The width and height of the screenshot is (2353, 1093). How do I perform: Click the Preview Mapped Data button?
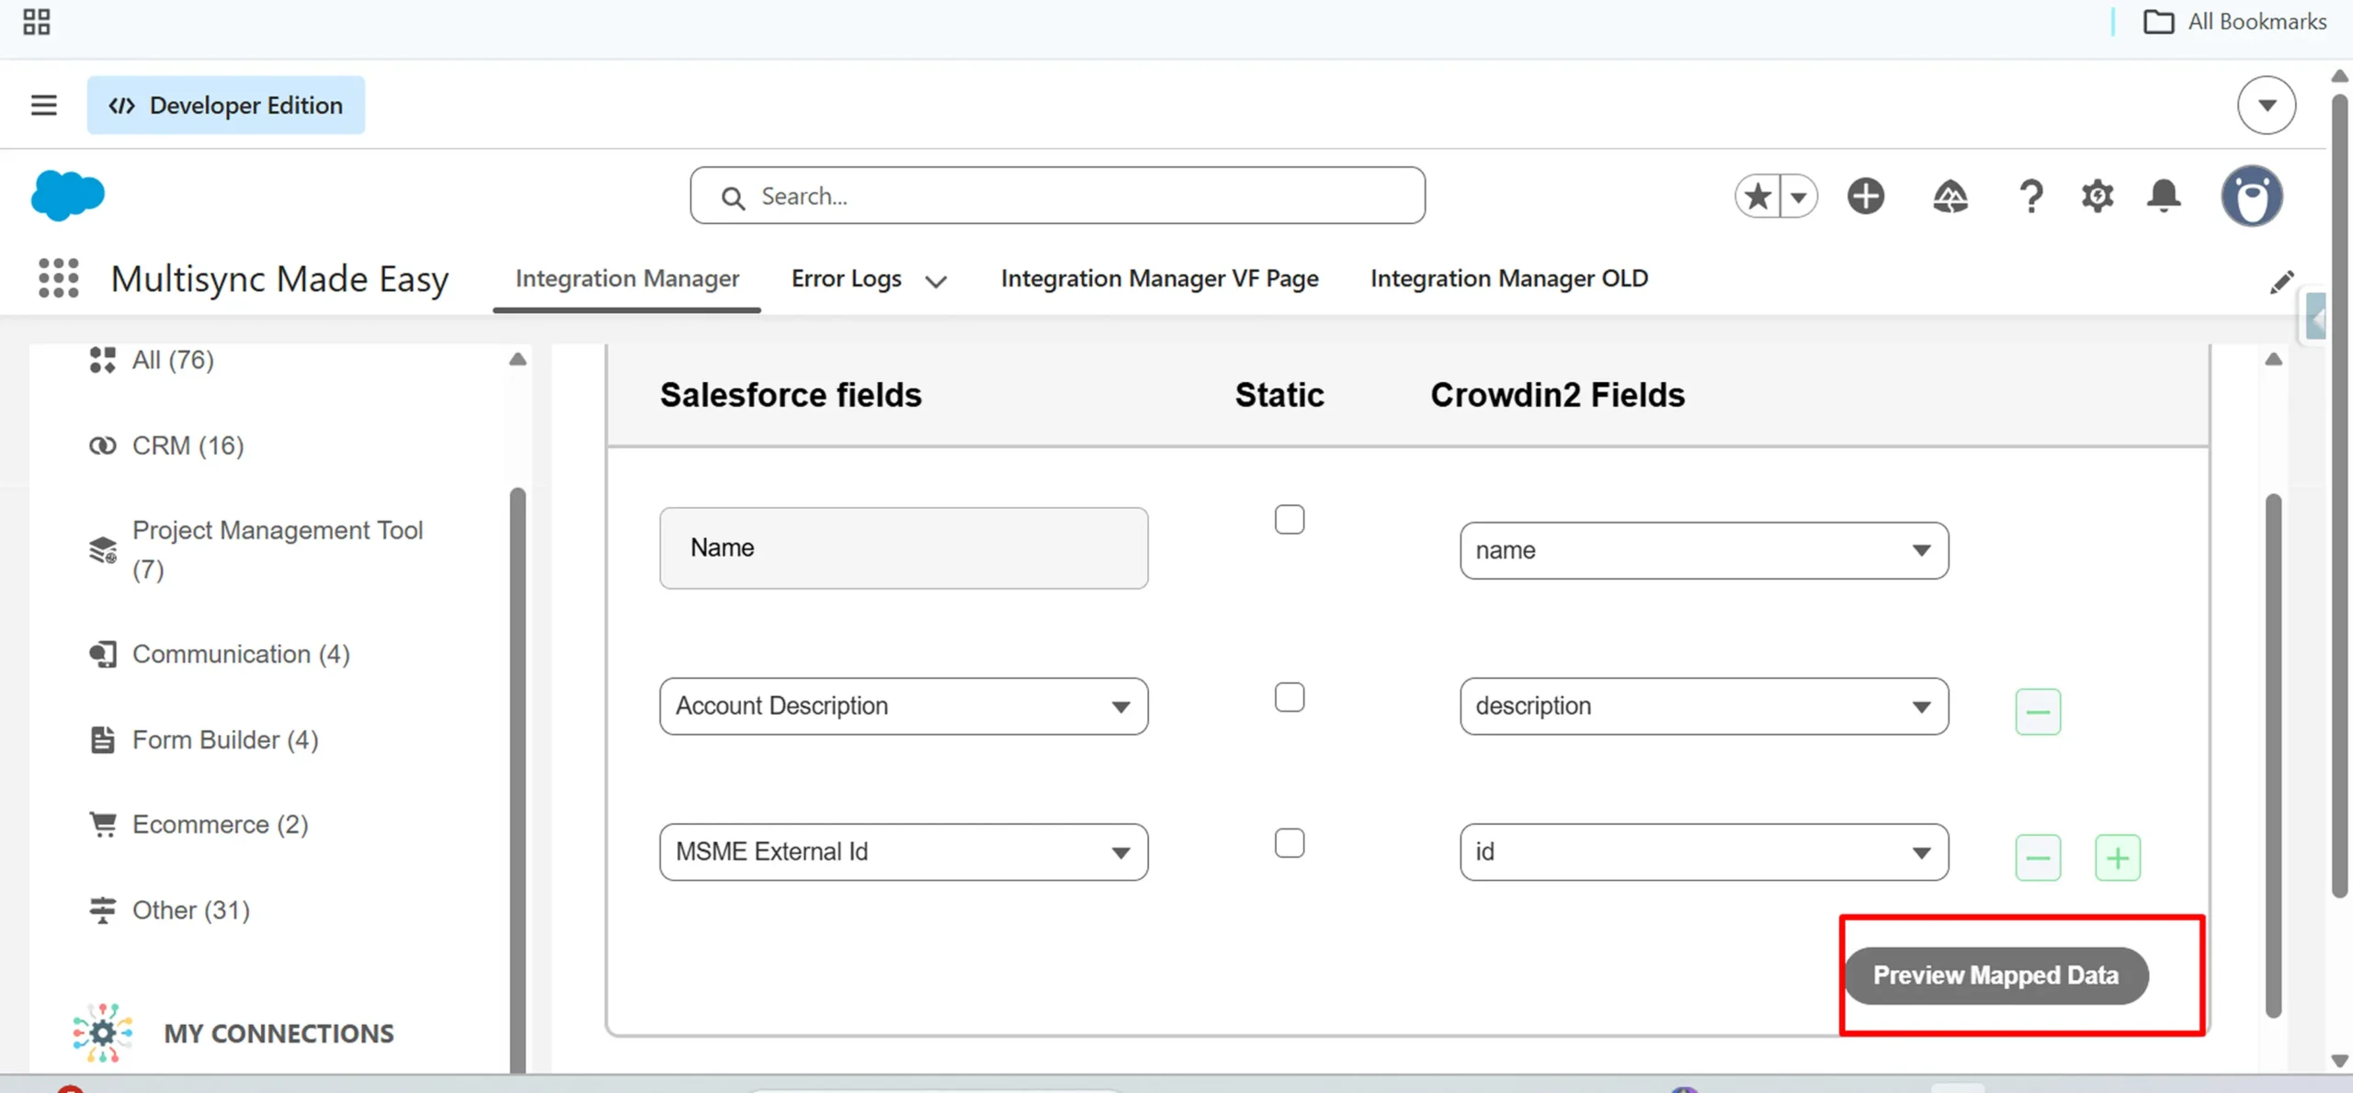[1995, 975]
